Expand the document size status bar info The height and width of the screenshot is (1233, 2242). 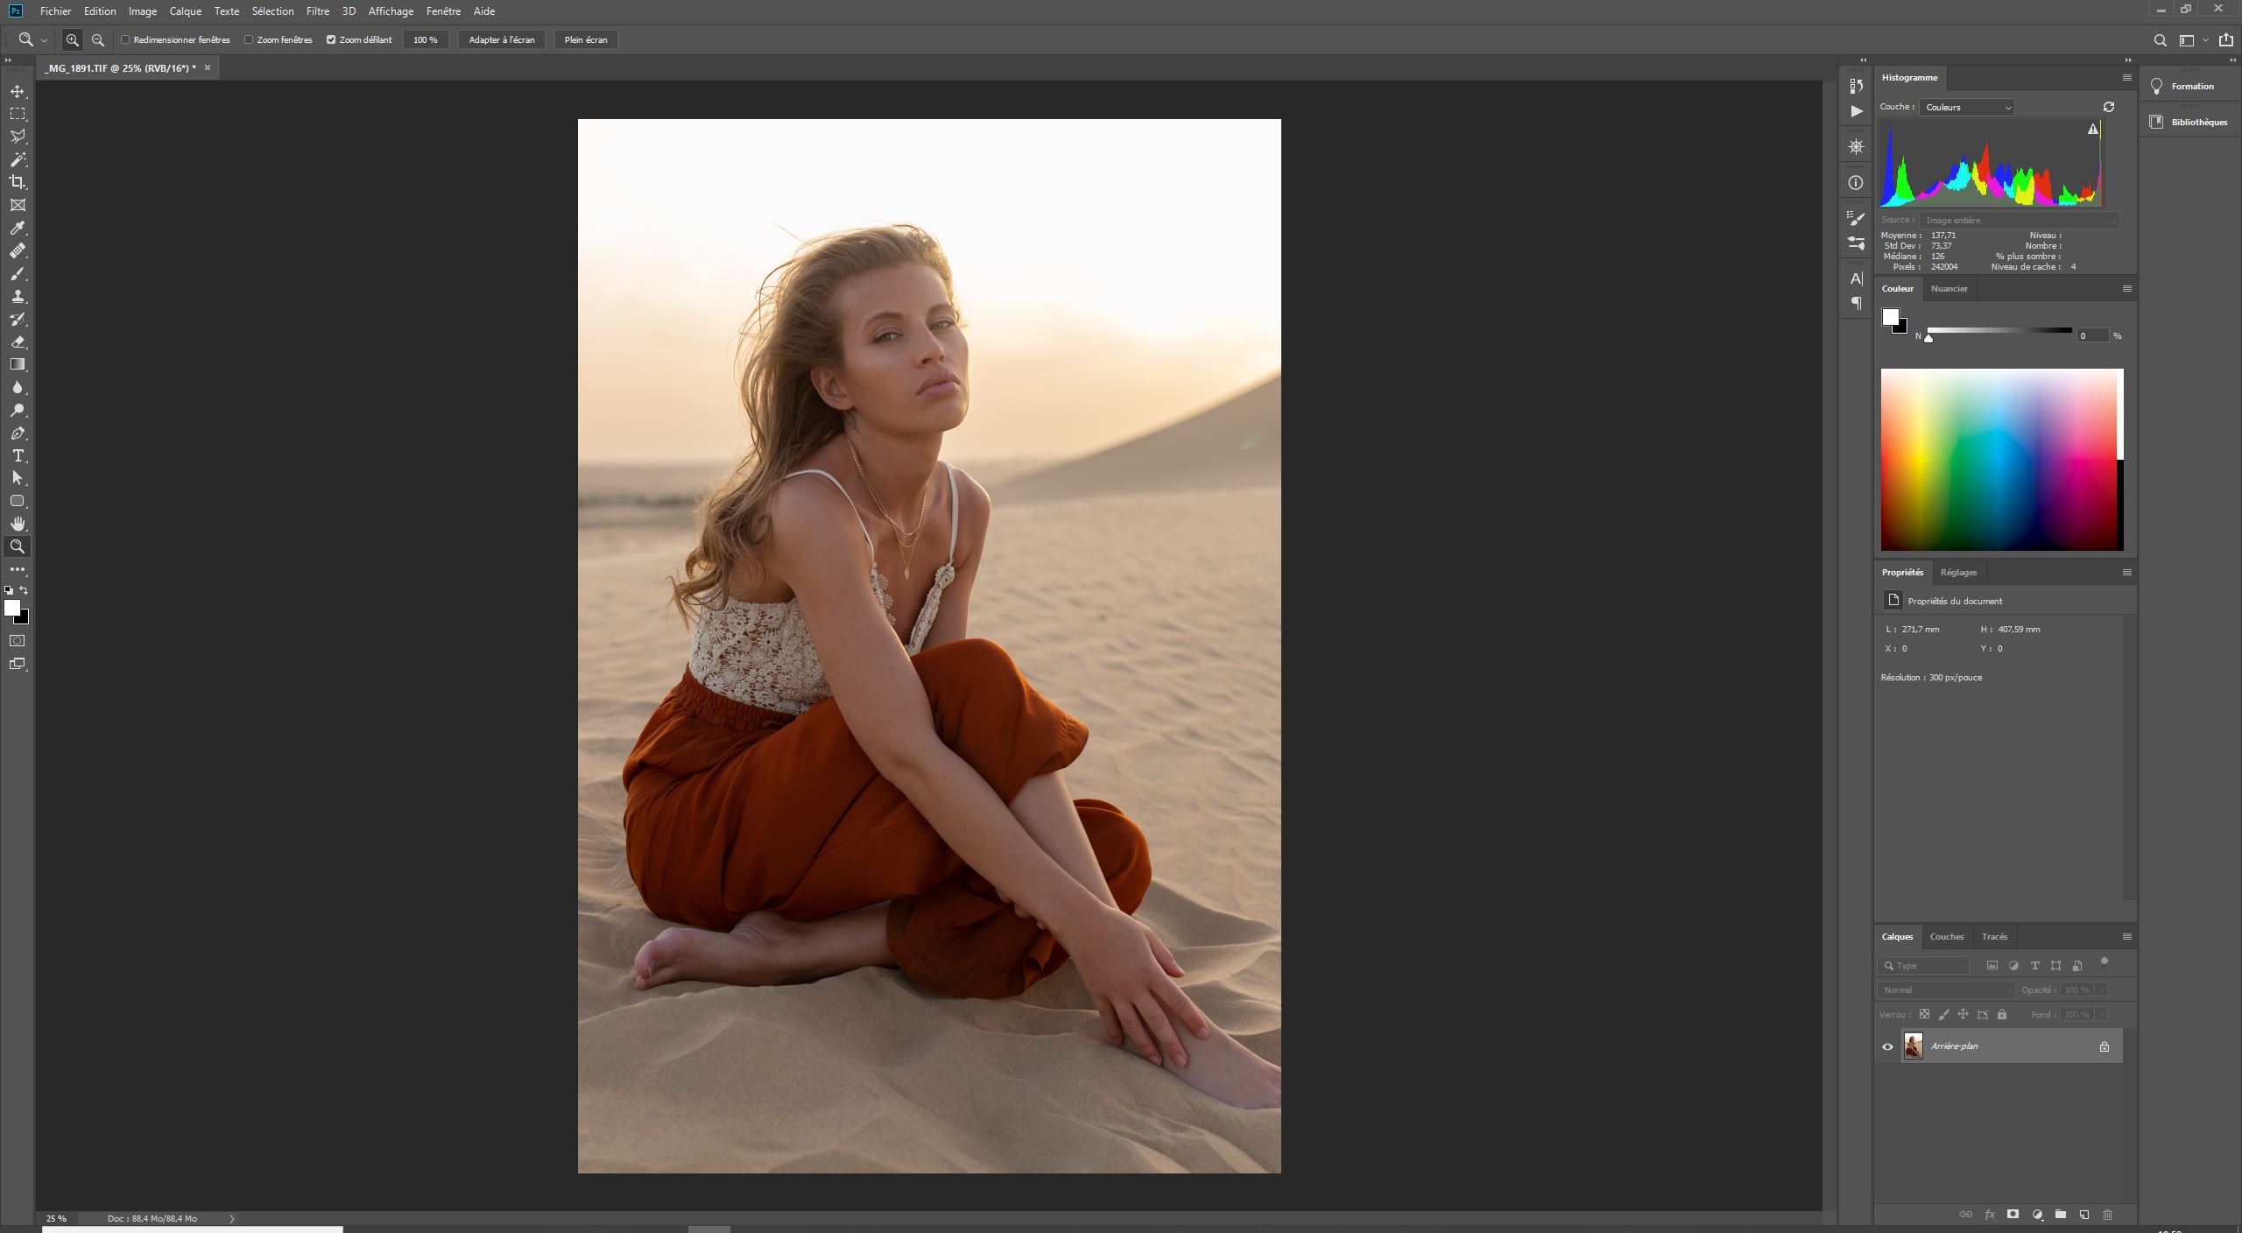tap(231, 1218)
